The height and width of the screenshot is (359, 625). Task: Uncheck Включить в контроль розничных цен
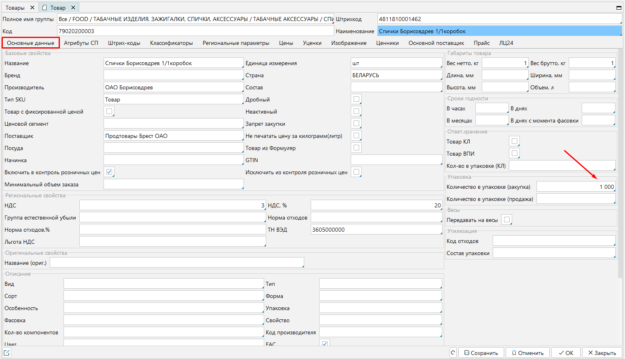click(x=109, y=172)
